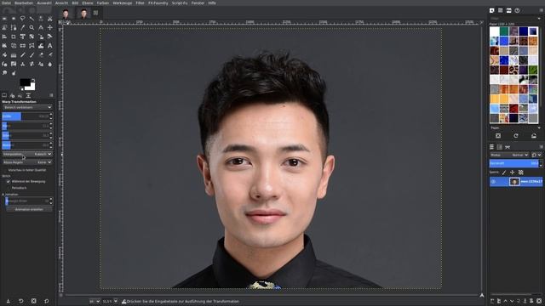This screenshot has height=306, width=545.
Task: Open the Interpolation dropdown
Action: tap(27, 154)
